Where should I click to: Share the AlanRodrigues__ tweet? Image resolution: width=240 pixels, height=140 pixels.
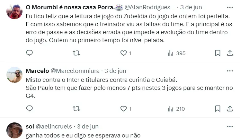pyautogui.click(x=230, y=53)
